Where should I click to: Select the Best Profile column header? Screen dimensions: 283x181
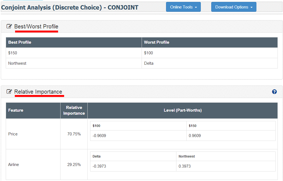point(20,42)
